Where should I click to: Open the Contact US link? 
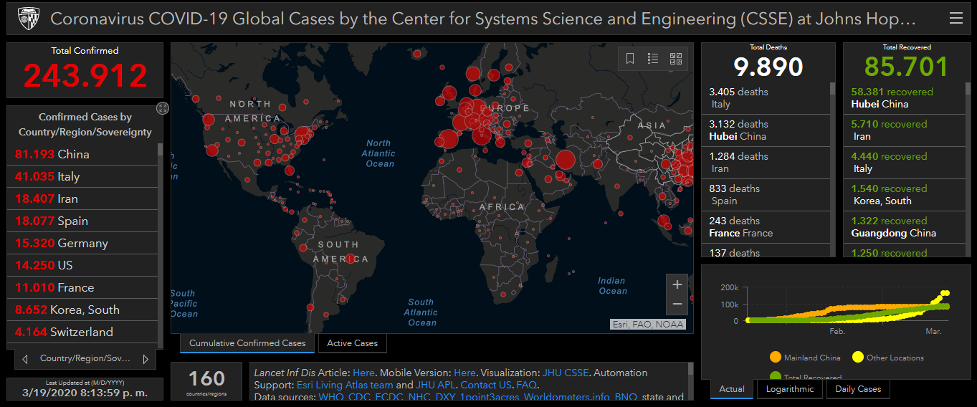coord(485,385)
